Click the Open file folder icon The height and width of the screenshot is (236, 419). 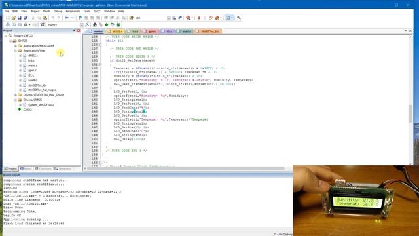(13, 18)
